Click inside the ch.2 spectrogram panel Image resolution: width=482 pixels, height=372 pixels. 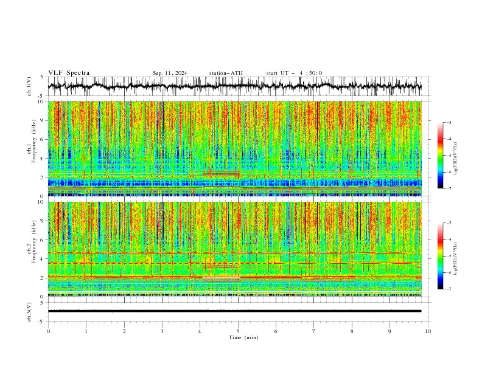(235, 249)
